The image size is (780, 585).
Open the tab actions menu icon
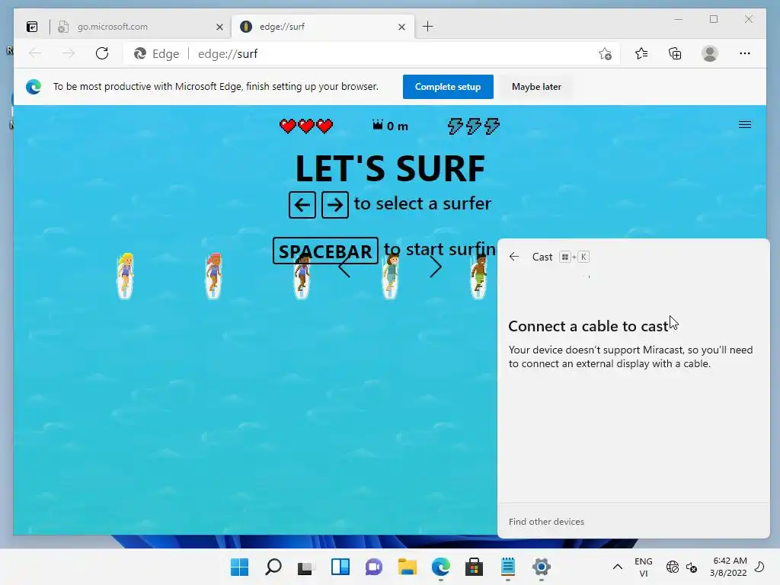pyautogui.click(x=32, y=27)
